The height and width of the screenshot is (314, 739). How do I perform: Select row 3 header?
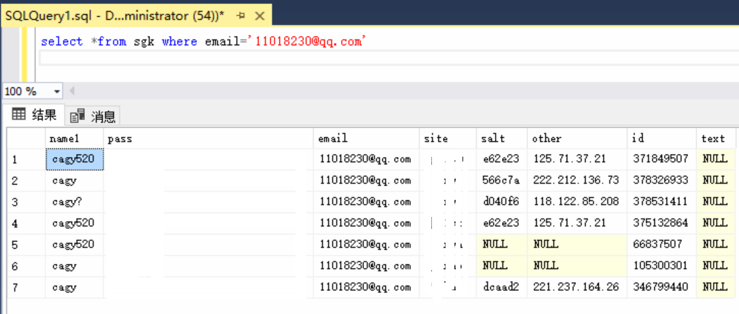26,202
